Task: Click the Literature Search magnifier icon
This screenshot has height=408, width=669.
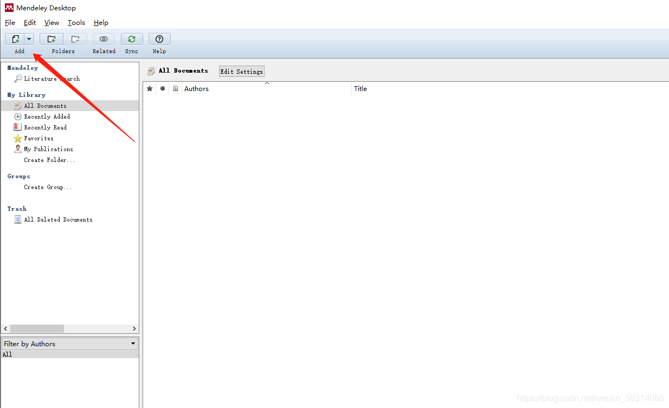Action: tap(18, 79)
